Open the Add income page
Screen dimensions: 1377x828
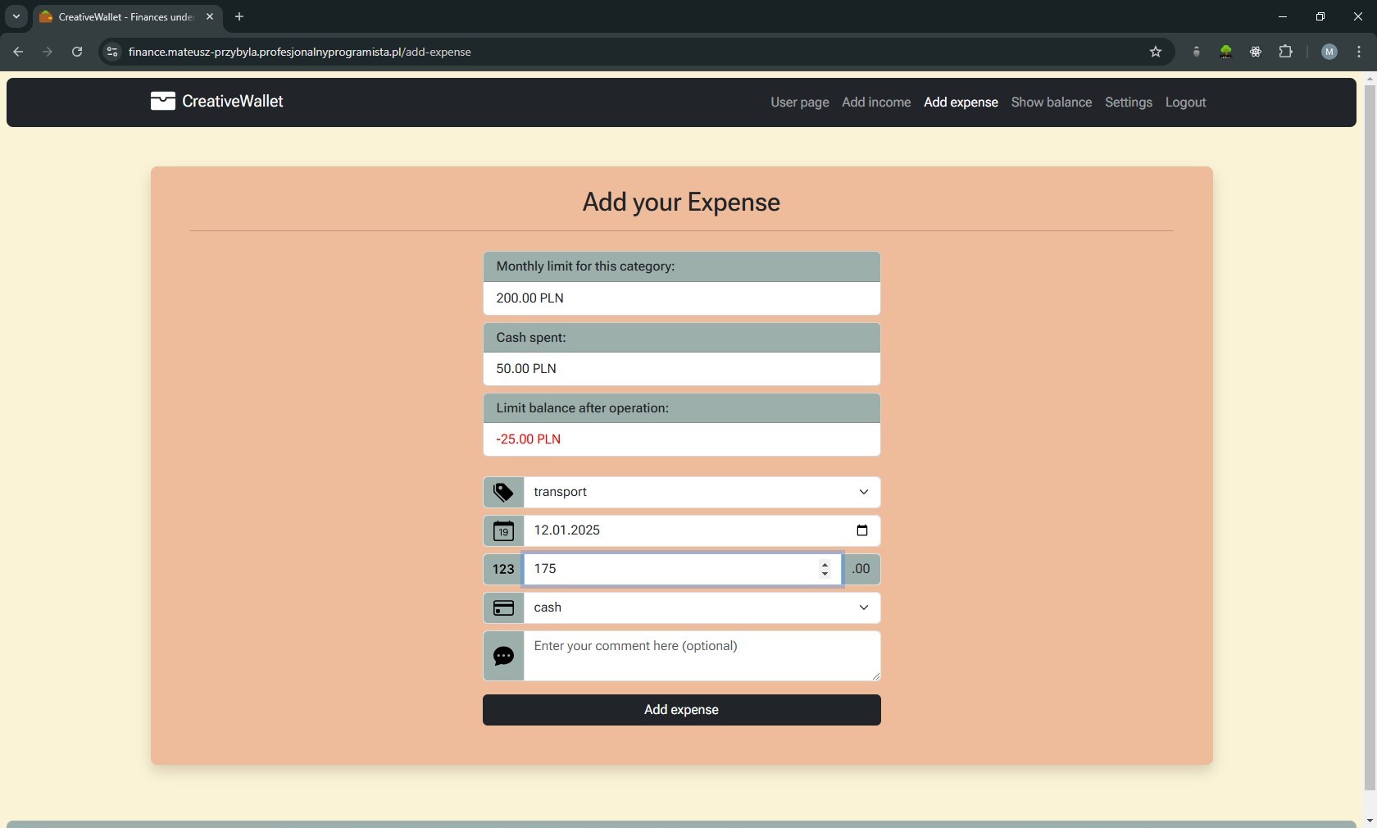coord(875,102)
